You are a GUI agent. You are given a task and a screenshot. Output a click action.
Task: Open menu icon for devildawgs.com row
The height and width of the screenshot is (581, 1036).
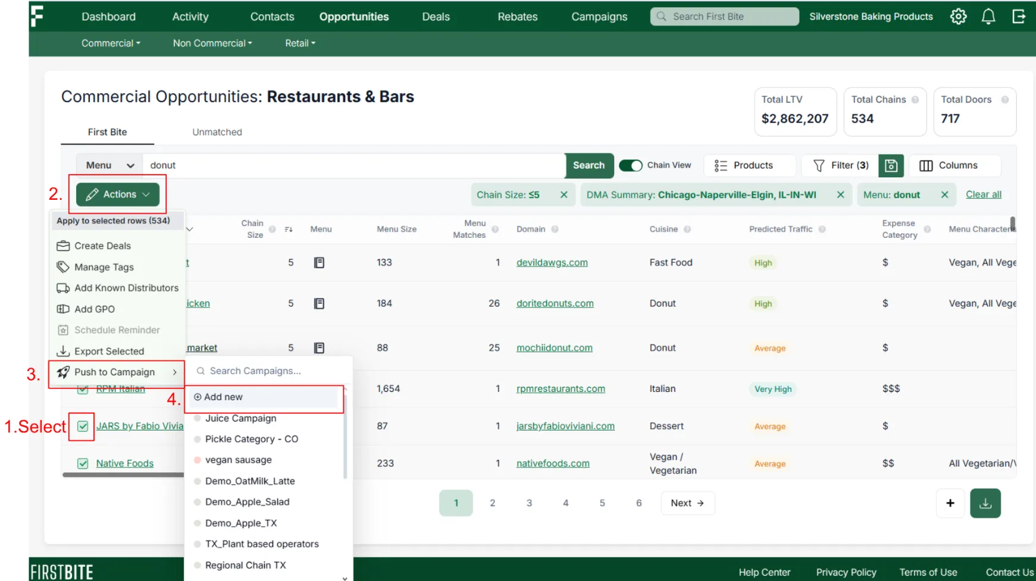point(319,262)
